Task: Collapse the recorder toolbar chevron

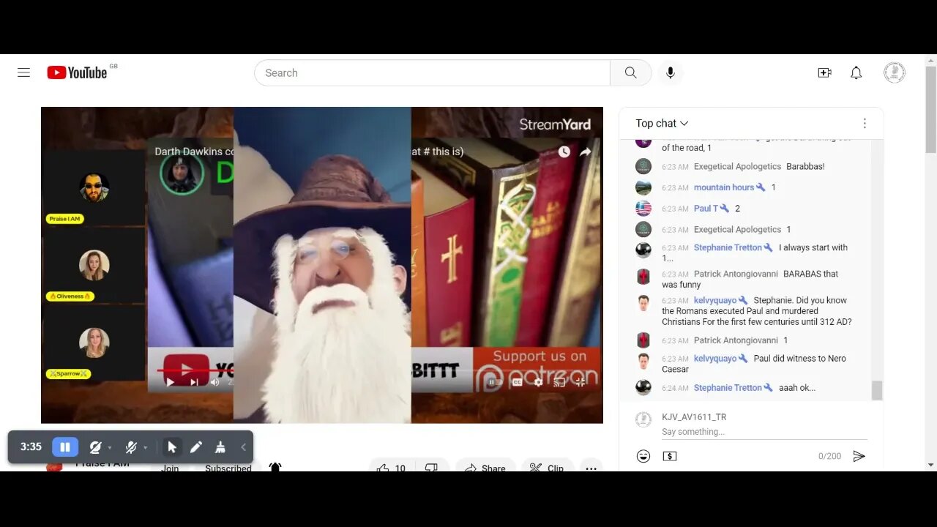Action: pos(243,447)
